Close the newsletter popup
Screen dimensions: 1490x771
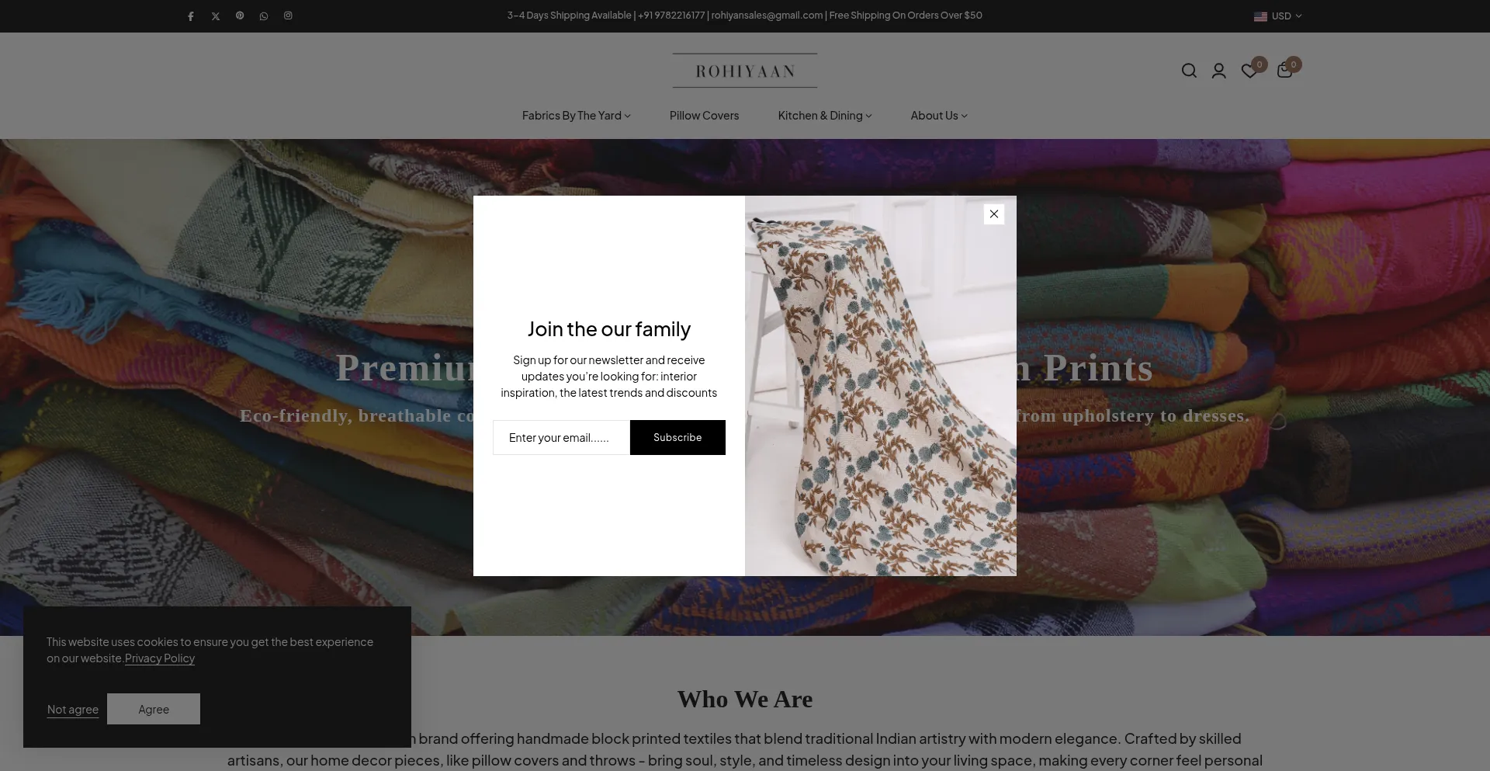(994, 214)
